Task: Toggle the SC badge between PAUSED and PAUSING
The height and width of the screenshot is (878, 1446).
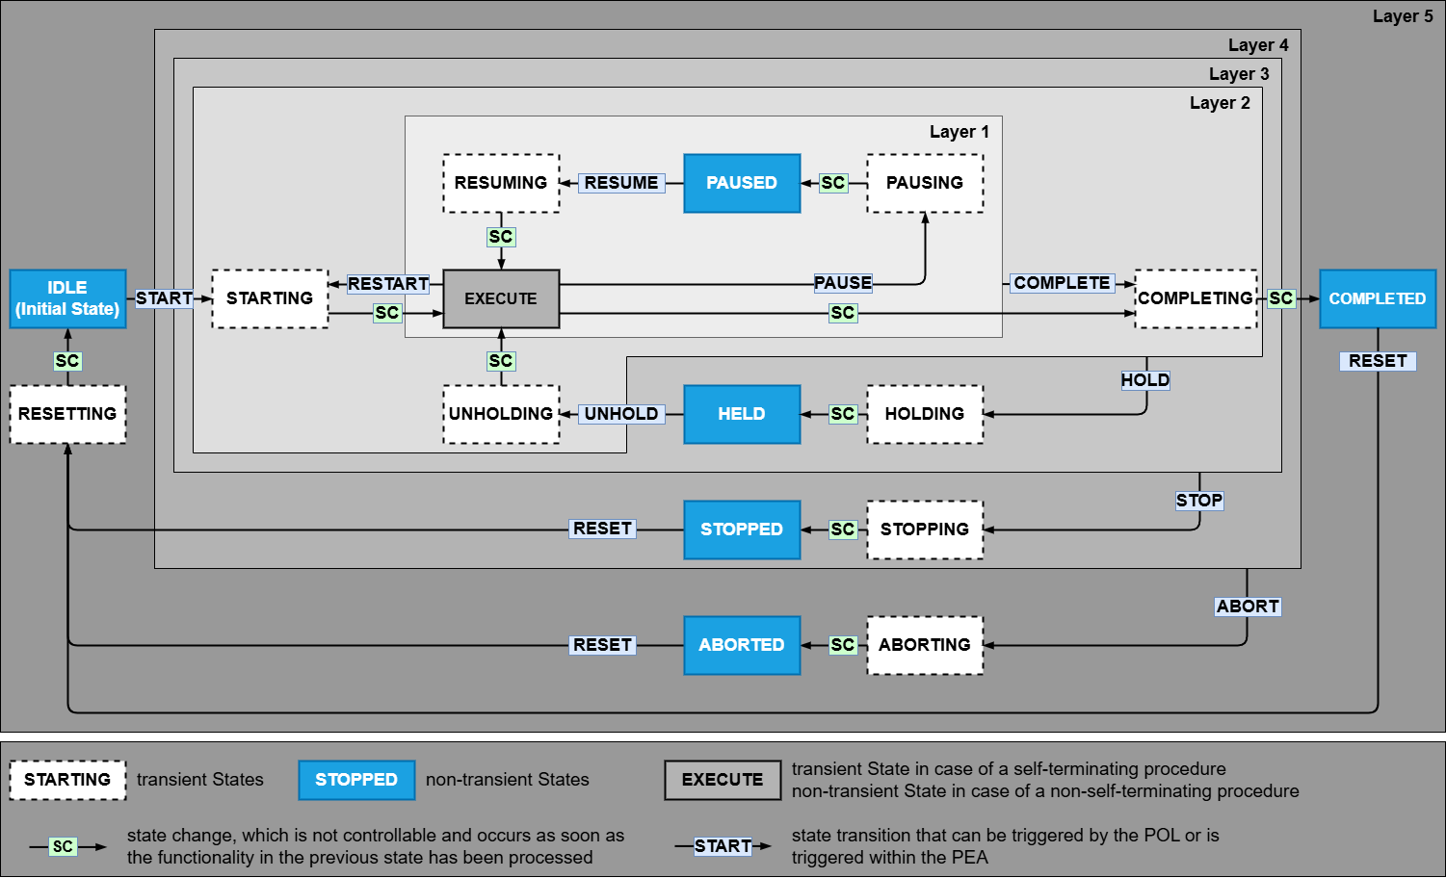Action: 833,182
